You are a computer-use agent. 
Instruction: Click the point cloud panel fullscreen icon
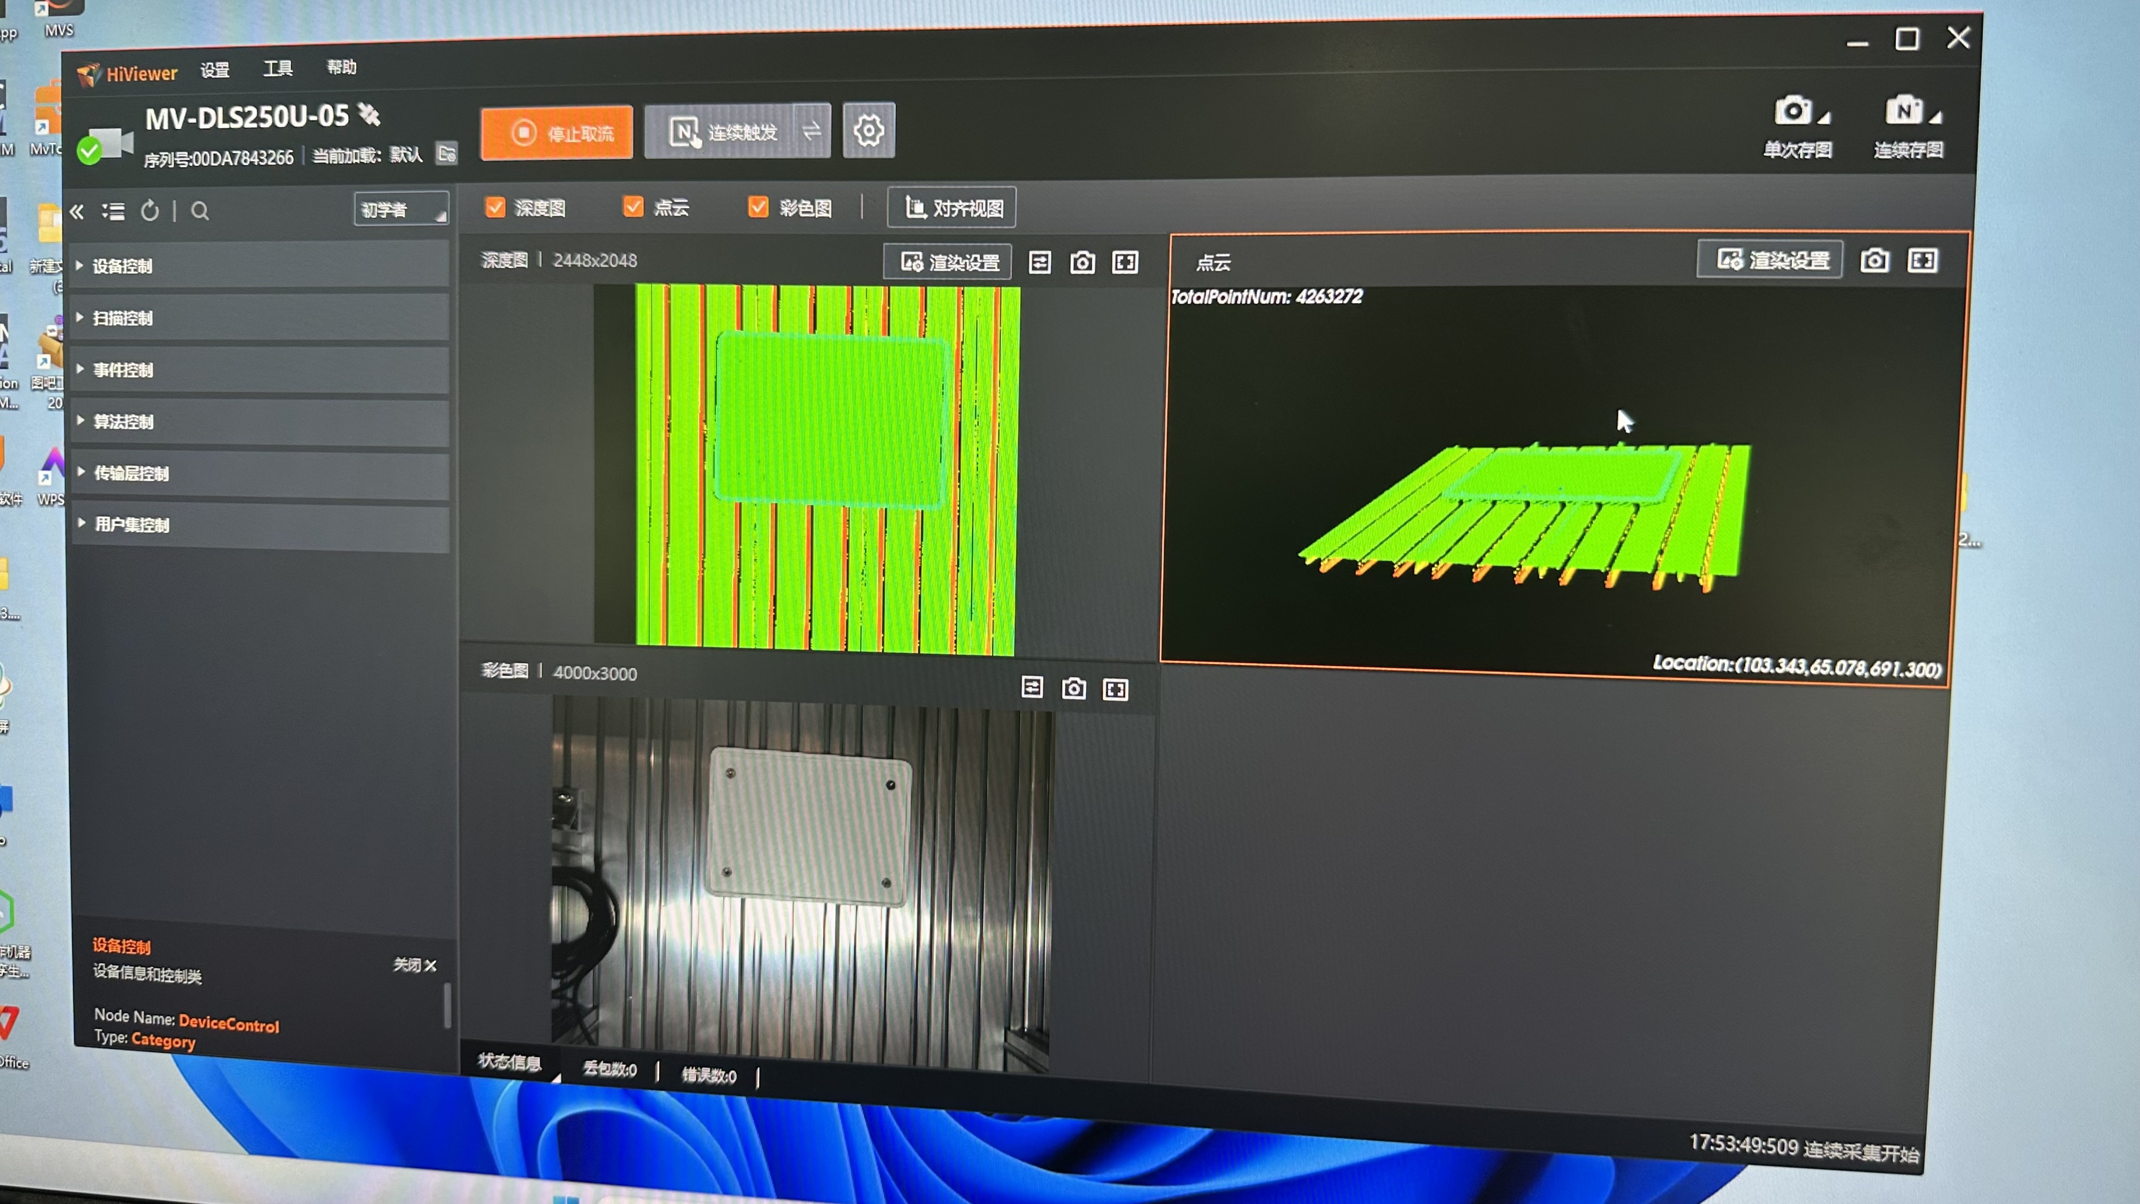coord(1923,260)
